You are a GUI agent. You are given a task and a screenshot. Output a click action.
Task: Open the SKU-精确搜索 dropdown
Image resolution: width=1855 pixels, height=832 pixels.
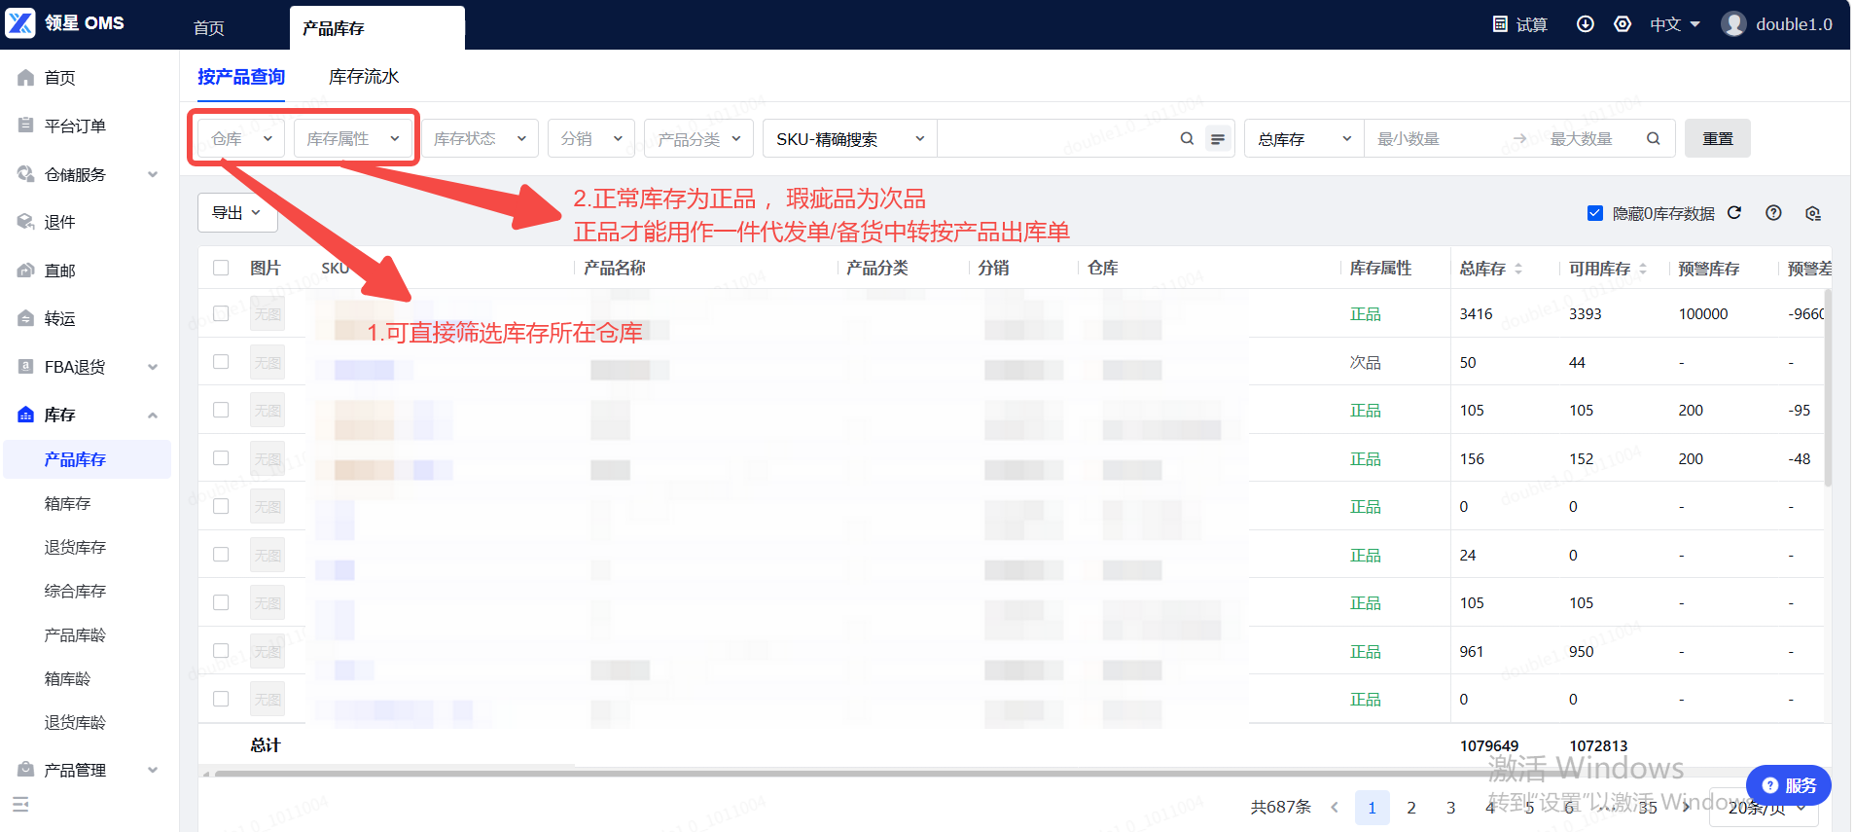[x=850, y=139]
